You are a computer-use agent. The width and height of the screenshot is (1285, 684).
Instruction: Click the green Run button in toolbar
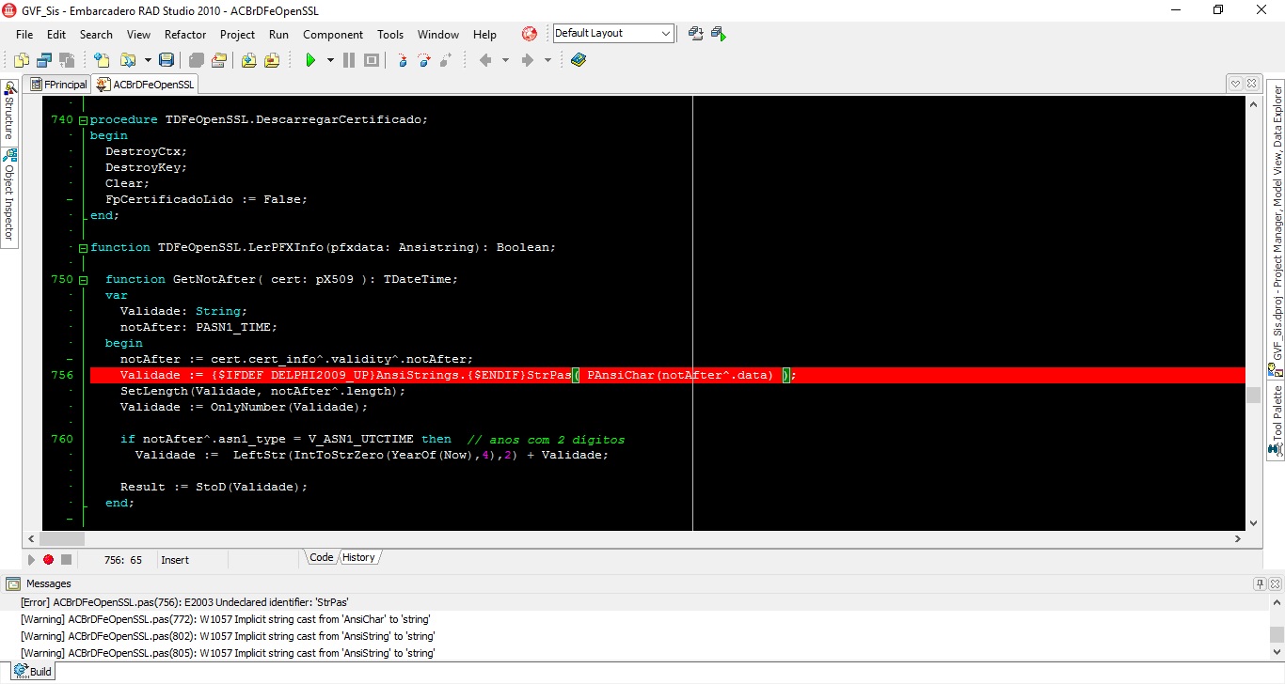pos(310,60)
